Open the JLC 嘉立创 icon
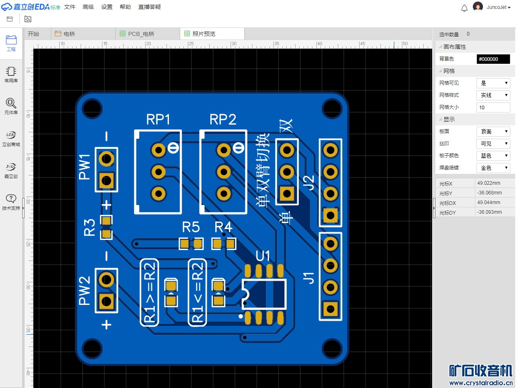The height and width of the screenshot is (388, 516). pyautogui.click(x=11, y=170)
